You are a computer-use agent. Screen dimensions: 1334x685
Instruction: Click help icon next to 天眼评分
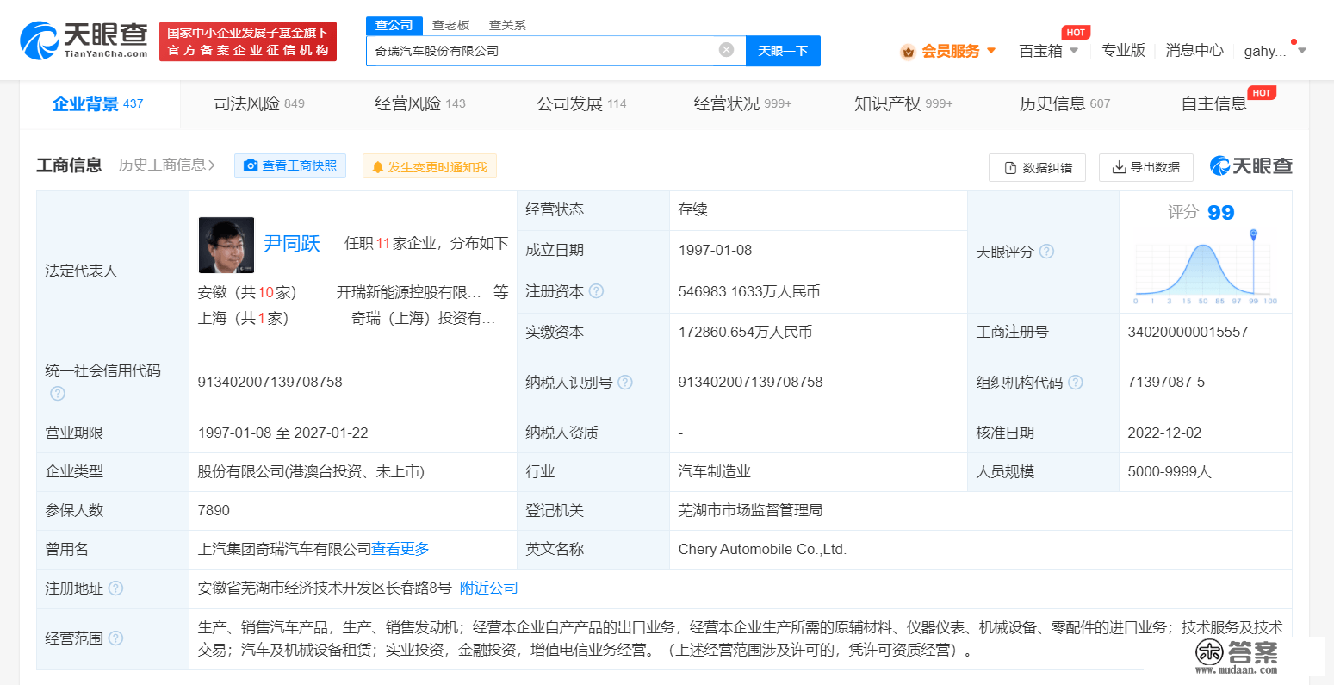1046,252
